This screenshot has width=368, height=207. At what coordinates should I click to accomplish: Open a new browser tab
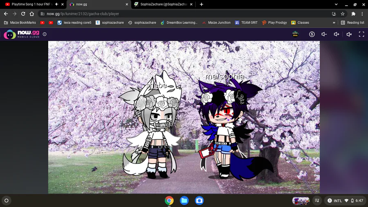pyautogui.click(x=201, y=4)
